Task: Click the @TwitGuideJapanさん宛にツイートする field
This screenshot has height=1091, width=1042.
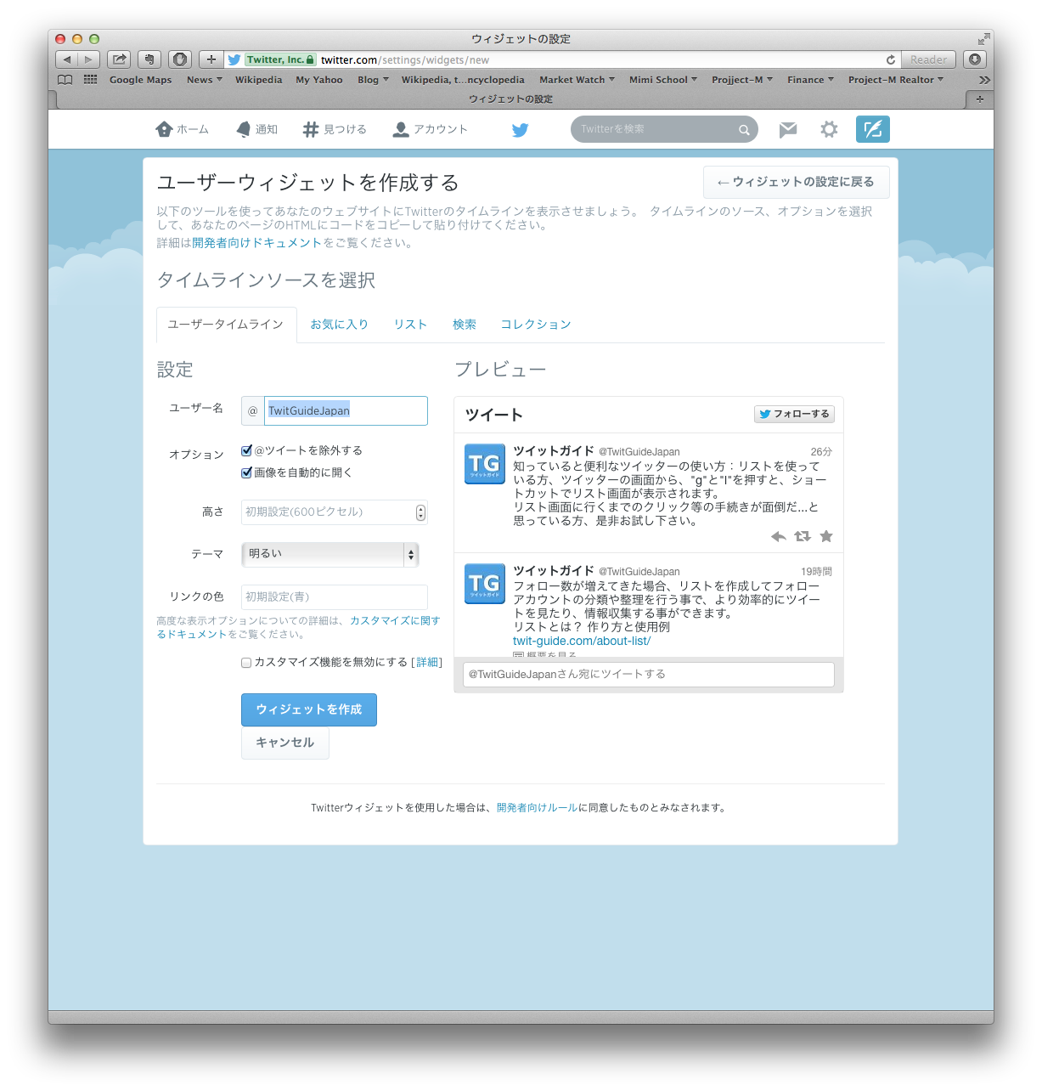Action: [x=649, y=675]
